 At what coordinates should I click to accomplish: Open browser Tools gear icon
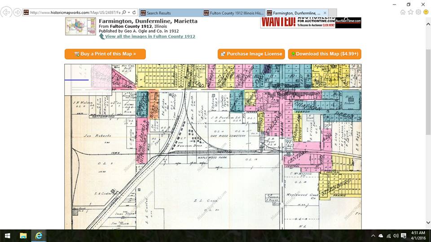click(x=418, y=12)
